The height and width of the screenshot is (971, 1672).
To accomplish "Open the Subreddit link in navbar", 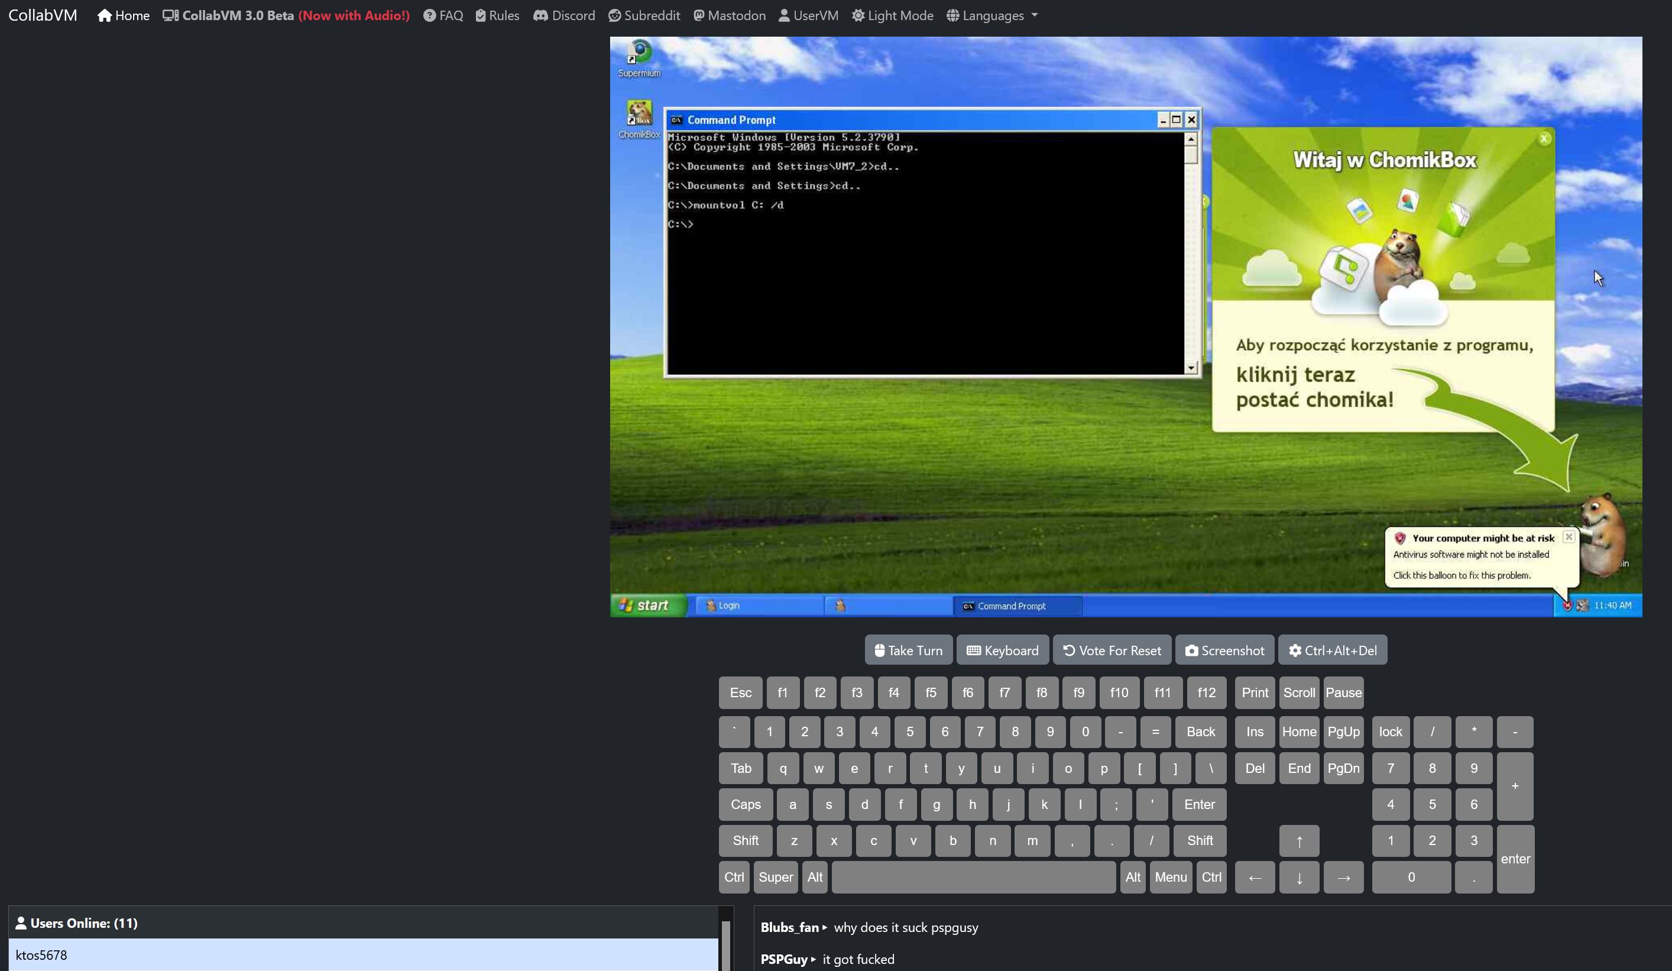I will click(x=644, y=15).
